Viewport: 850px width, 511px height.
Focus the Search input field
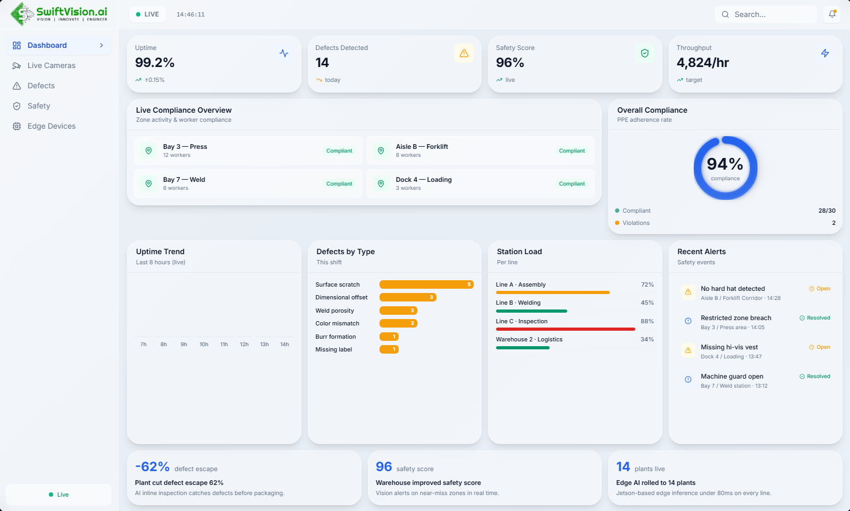click(766, 14)
